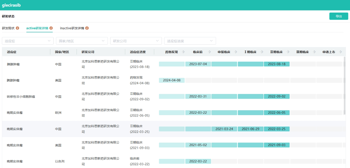The width and height of the screenshot is (350, 168).
Task: Click info icon beside active研发详情 tab
Action: (51, 28)
